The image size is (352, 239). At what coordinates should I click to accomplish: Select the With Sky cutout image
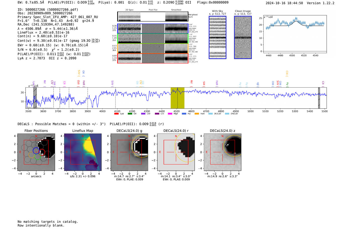click(x=217, y=37)
